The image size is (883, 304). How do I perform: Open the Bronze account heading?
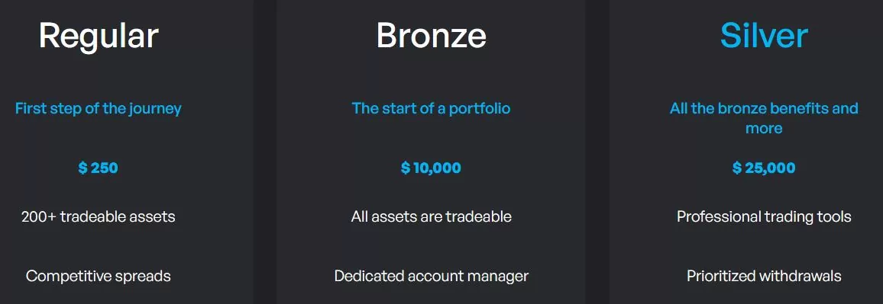tap(432, 36)
